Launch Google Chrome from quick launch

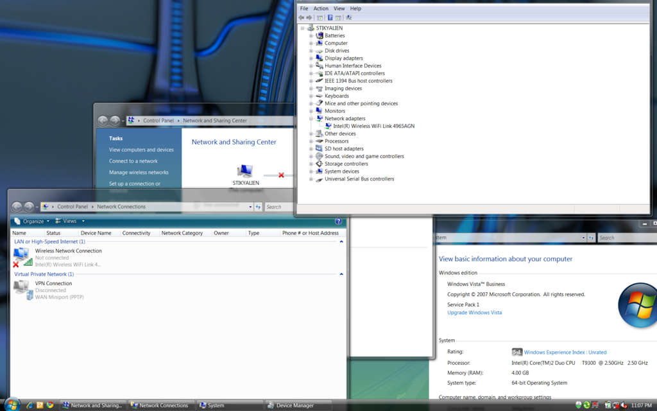[50, 405]
